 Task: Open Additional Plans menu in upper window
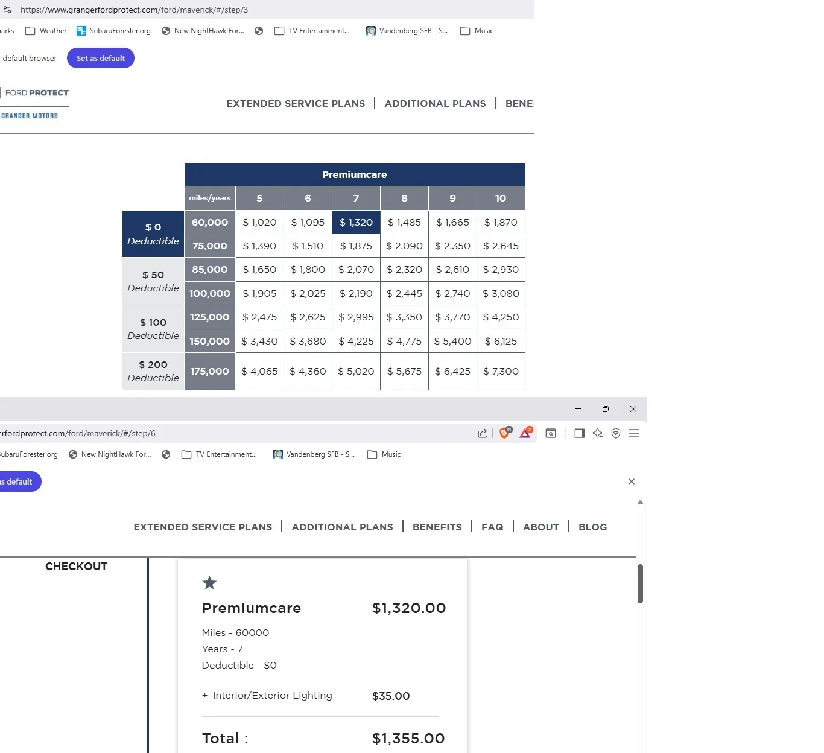tap(435, 103)
